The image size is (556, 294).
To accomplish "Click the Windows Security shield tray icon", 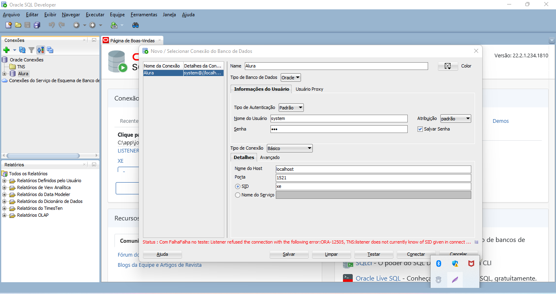I will point(455,264).
